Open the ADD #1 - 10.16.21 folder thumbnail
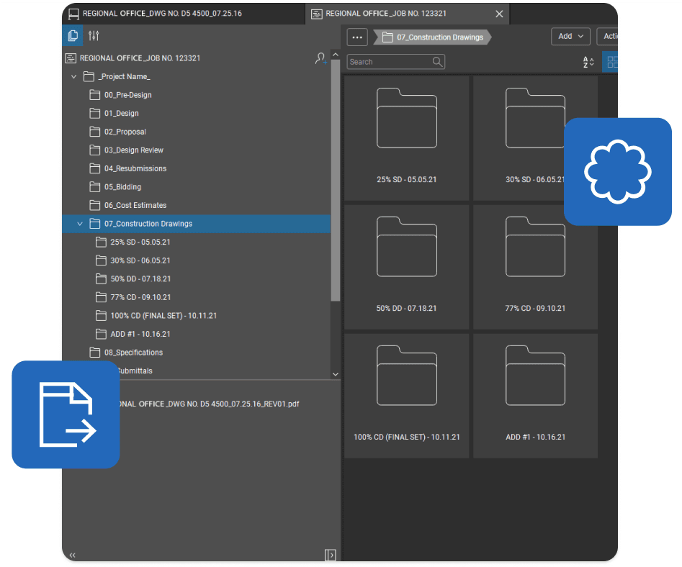This screenshot has height=567, width=682. click(535, 396)
